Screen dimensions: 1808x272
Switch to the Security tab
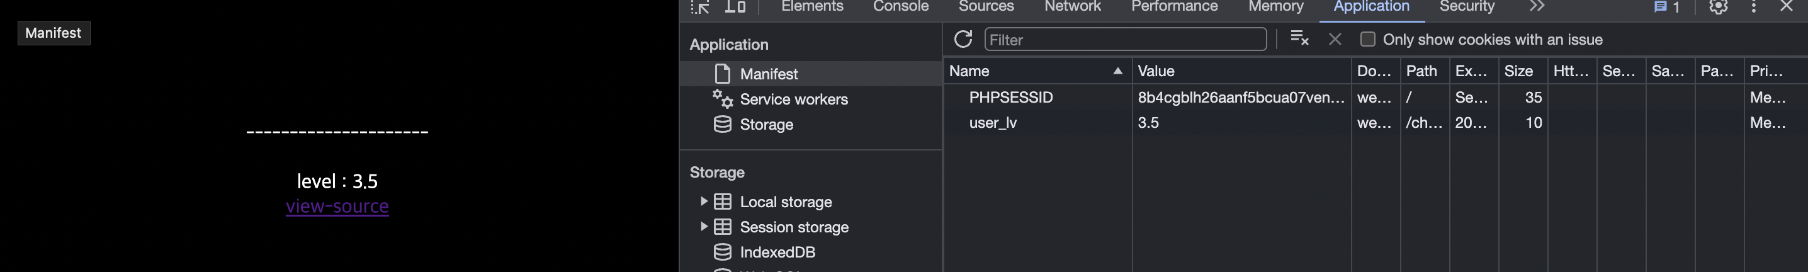click(x=1467, y=6)
